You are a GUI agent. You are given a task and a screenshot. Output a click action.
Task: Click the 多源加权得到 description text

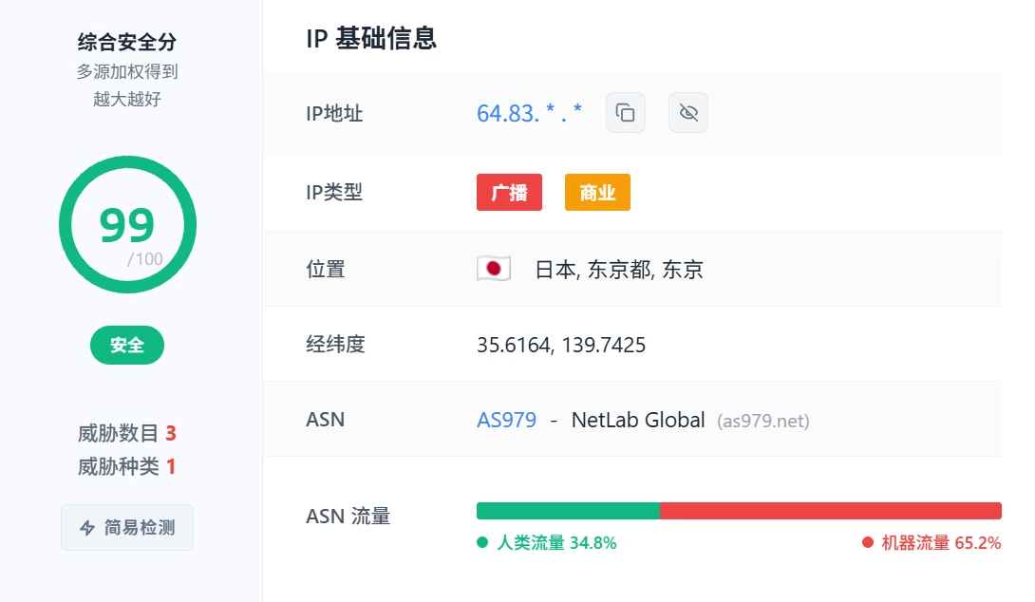(x=126, y=71)
